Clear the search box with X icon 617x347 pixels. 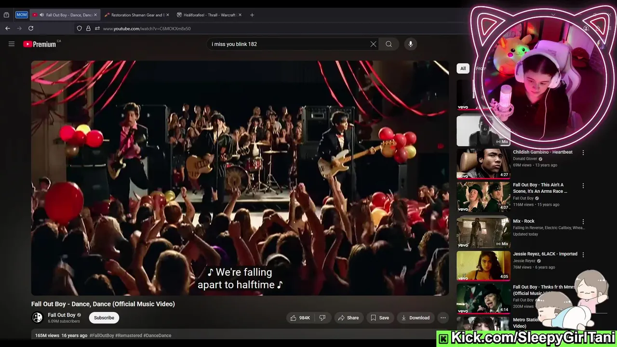373,44
